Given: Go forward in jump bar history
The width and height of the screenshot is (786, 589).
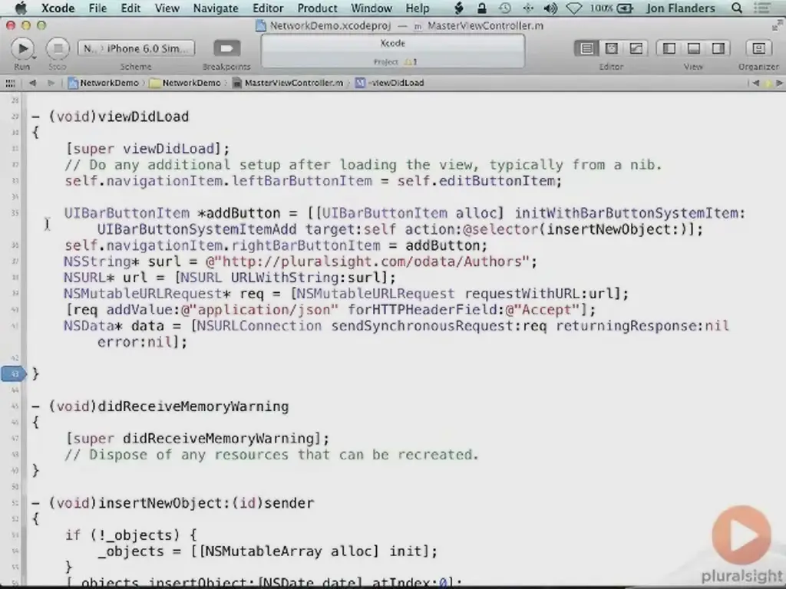Looking at the screenshot, I should click(x=51, y=83).
